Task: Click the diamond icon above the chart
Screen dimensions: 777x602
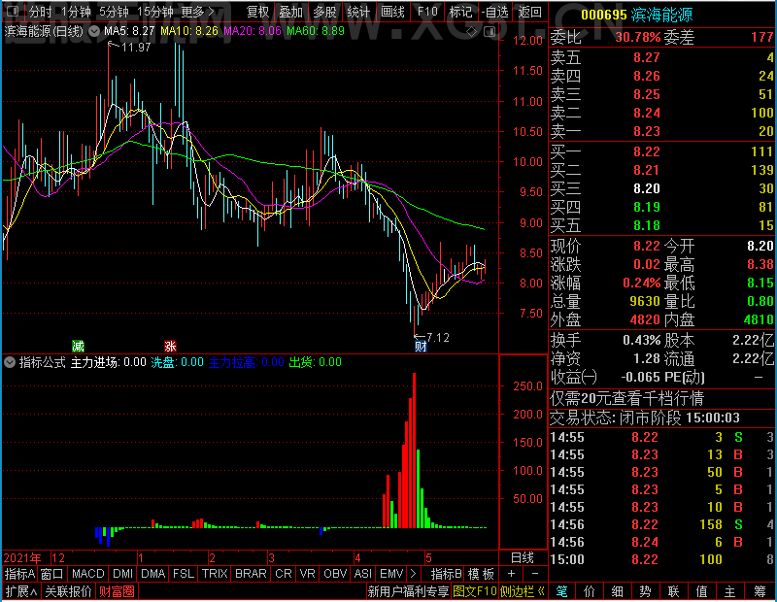Action: coord(471,32)
